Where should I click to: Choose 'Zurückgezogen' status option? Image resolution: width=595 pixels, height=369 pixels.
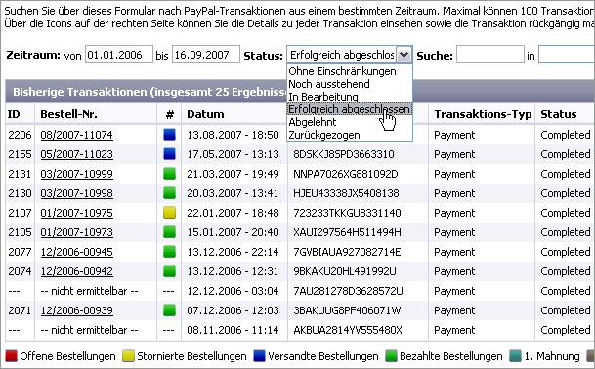[x=324, y=135]
